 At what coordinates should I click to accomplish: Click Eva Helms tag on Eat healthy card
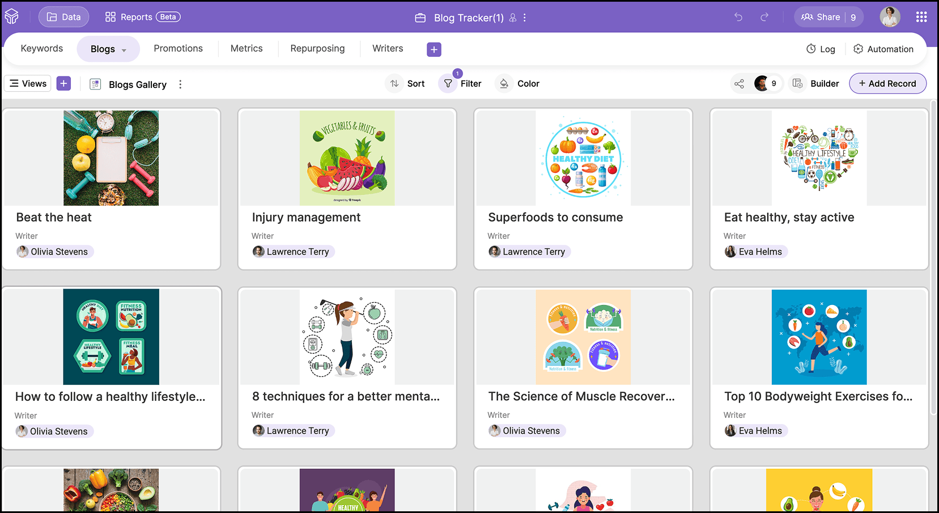click(x=755, y=252)
